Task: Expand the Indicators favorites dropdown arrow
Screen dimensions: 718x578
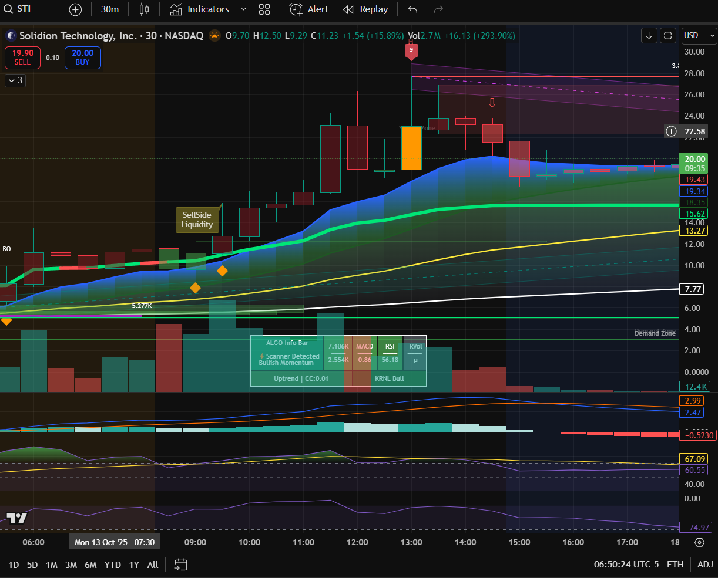Action: [x=243, y=9]
